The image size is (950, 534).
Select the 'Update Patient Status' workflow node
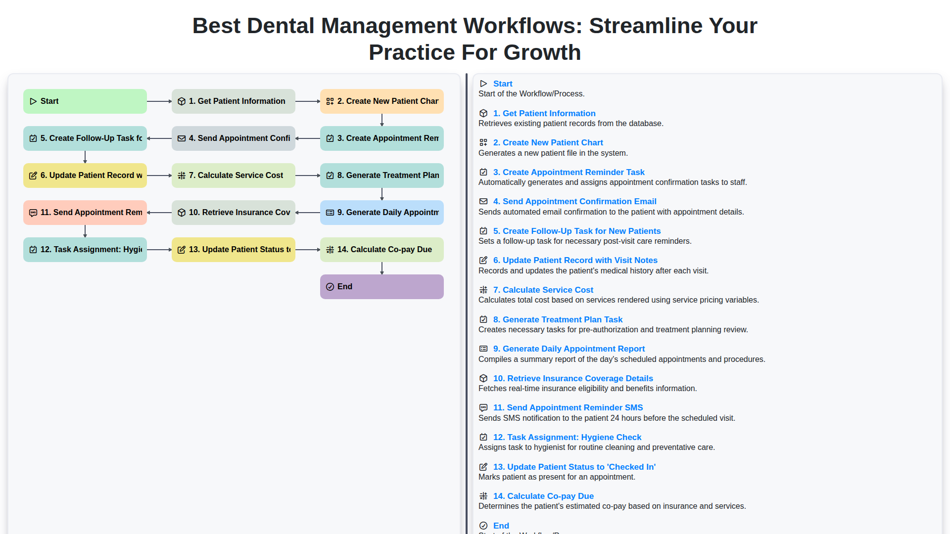233,249
